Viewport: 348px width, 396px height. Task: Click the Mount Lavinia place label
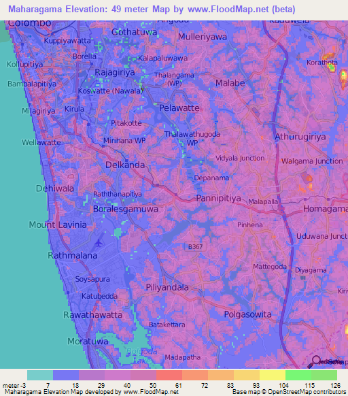click(x=58, y=225)
